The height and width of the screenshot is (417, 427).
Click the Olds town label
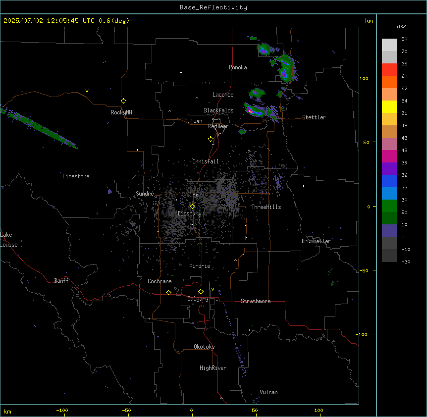(192, 195)
